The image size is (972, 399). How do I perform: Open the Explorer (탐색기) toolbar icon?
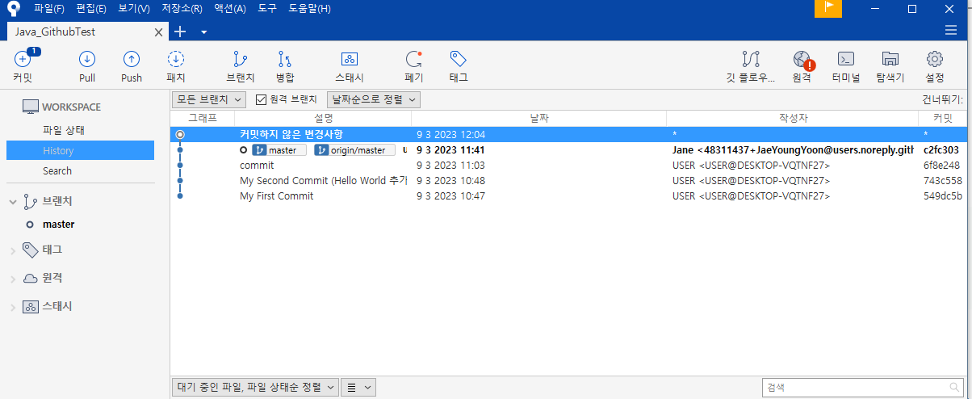click(x=890, y=65)
